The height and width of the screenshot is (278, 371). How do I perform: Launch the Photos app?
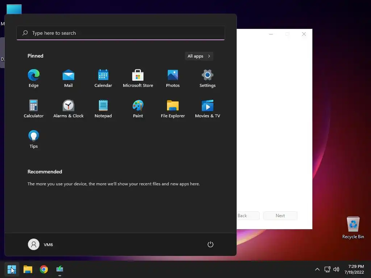point(173,79)
